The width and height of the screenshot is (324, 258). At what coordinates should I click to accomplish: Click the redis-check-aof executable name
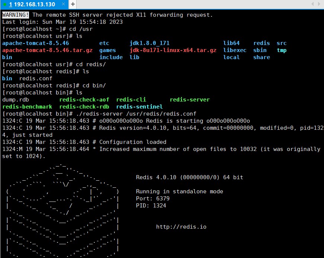pos(84,100)
